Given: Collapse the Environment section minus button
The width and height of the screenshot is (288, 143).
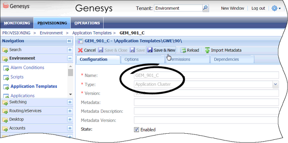Looking at the screenshot, I should click(x=69, y=58).
